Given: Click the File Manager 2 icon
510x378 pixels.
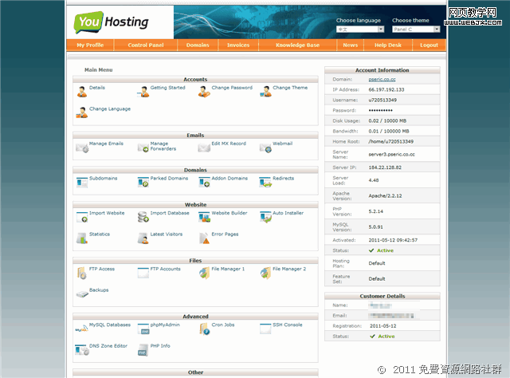Looking at the screenshot, I should 265,273.
